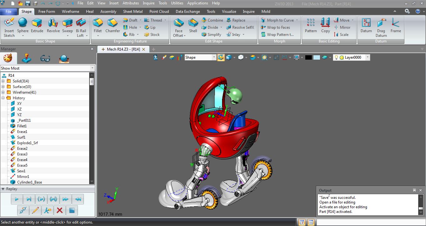Screen dimensions: 426x226
Task: Expand the Solid(314) tree node
Action: 3,81
